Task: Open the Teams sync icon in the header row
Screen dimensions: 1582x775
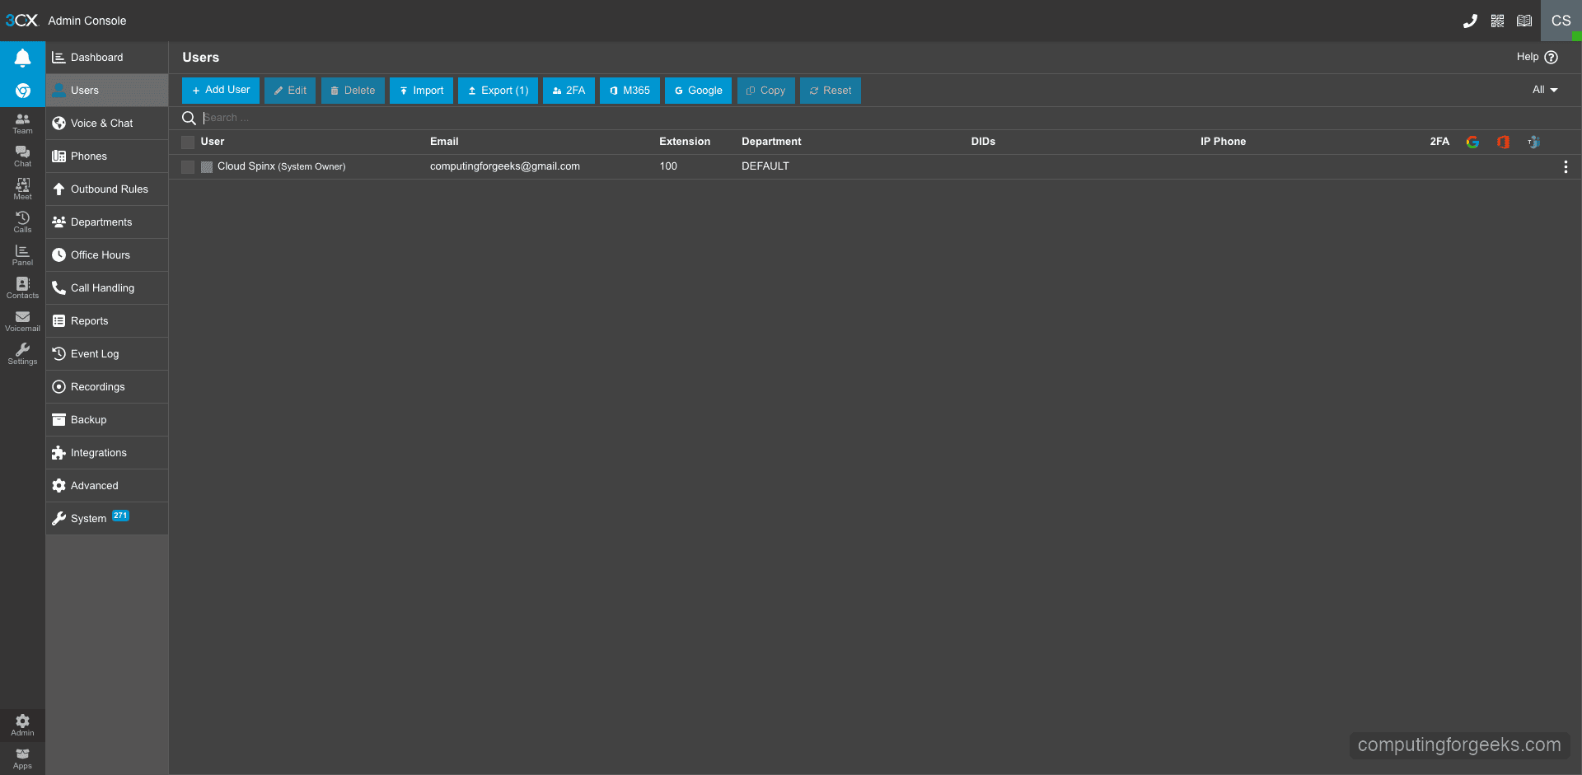Action: click(x=1534, y=142)
